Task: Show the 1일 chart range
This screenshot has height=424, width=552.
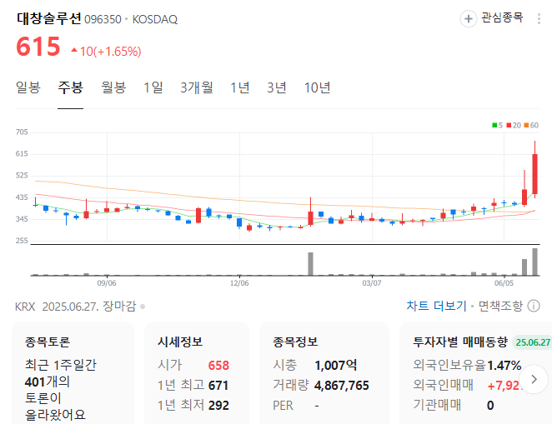Action: [x=153, y=87]
